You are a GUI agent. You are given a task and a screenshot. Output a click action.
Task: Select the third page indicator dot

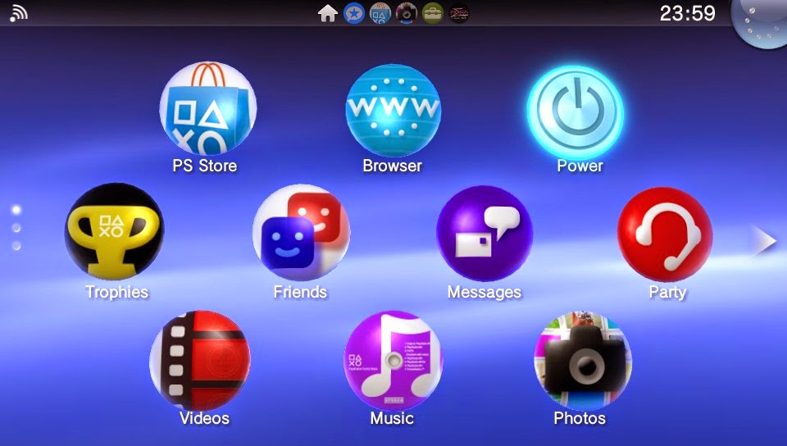point(16,246)
